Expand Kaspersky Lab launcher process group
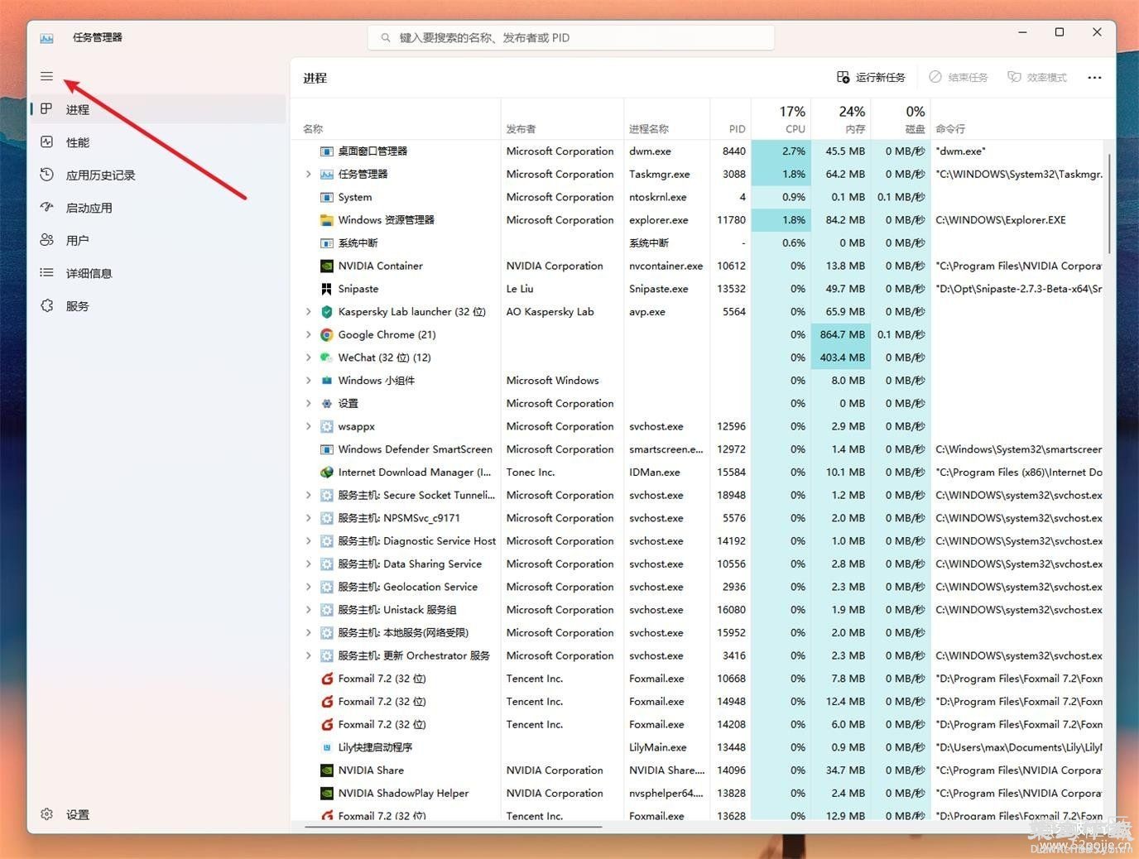1139x859 pixels. pyautogui.click(x=308, y=312)
